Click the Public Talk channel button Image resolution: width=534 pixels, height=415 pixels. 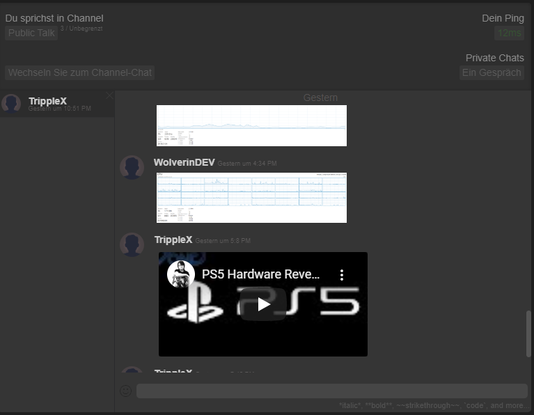pos(31,33)
